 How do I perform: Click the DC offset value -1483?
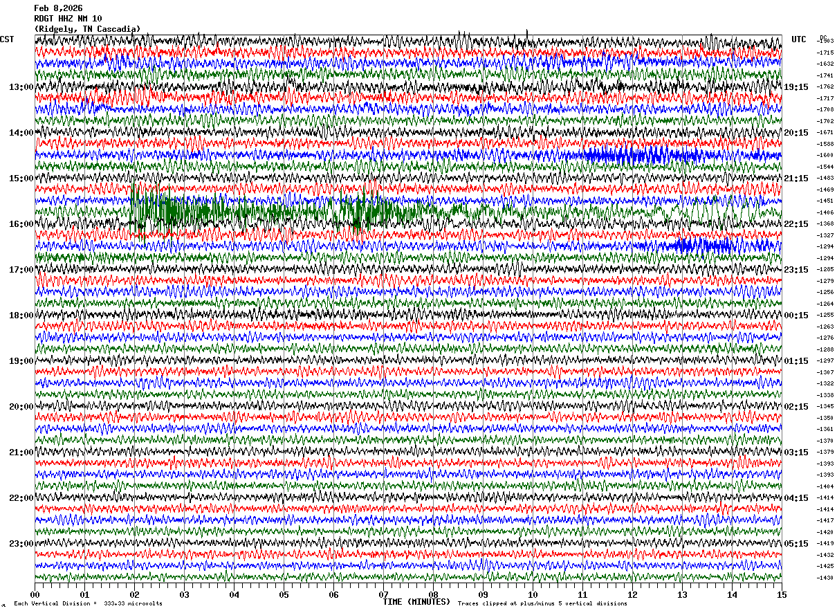pos(825,178)
